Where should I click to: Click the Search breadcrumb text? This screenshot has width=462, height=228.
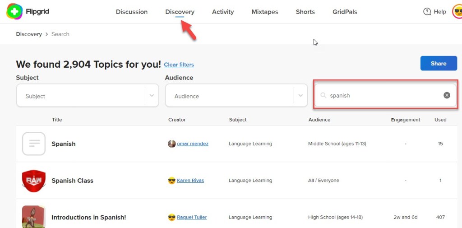[x=60, y=34]
